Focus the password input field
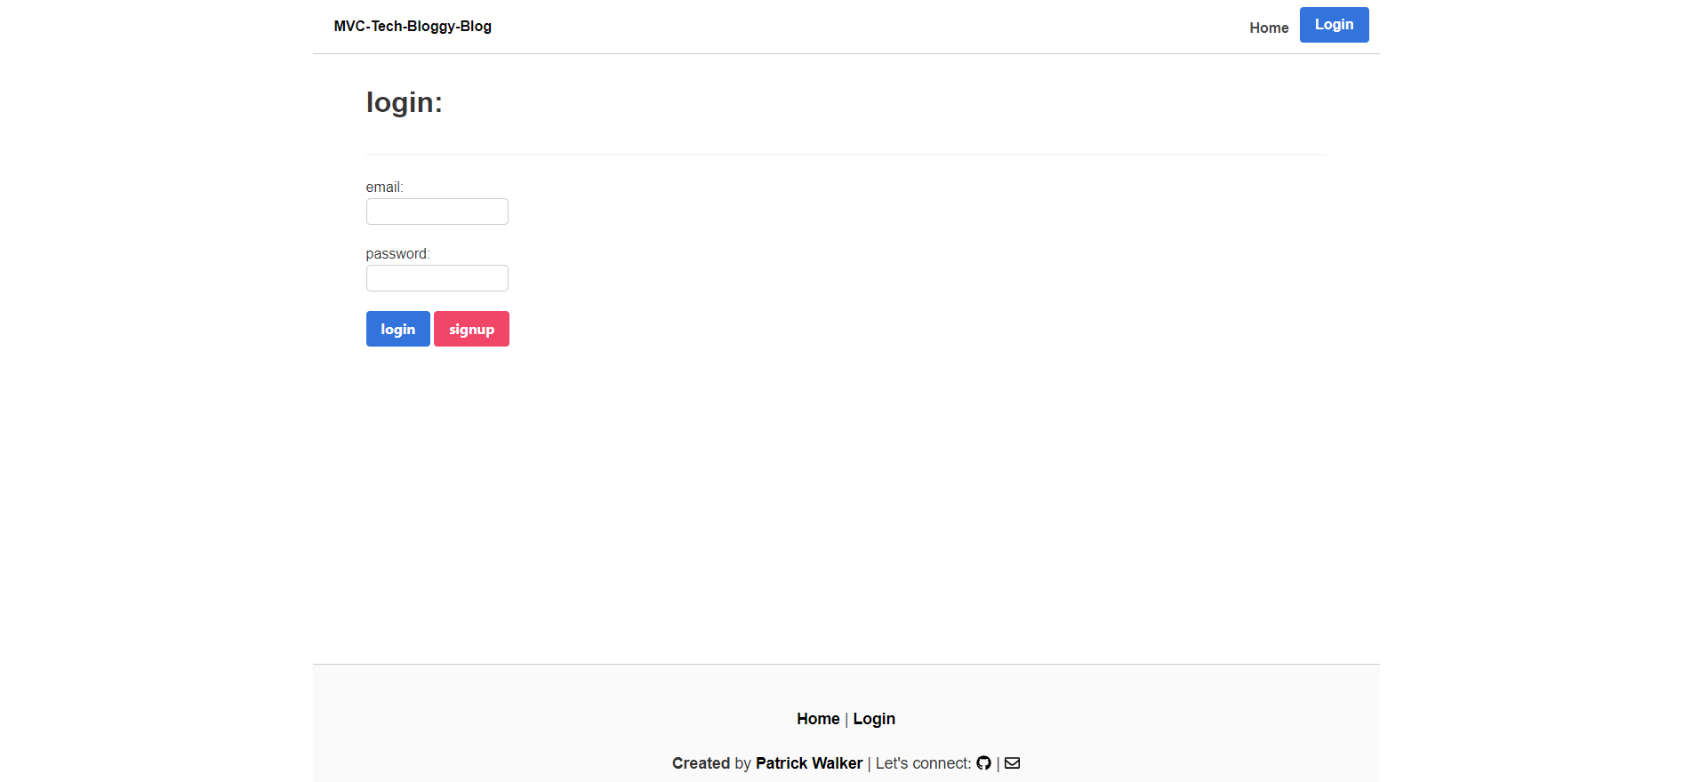 [437, 278]
